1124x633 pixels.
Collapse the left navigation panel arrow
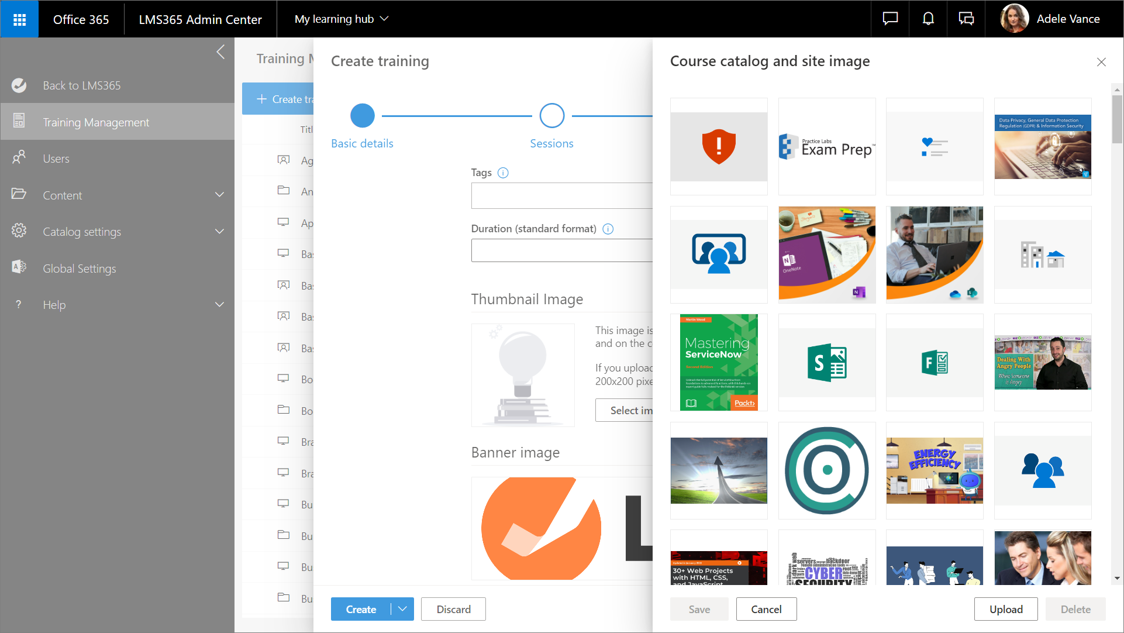pos(220,52)
